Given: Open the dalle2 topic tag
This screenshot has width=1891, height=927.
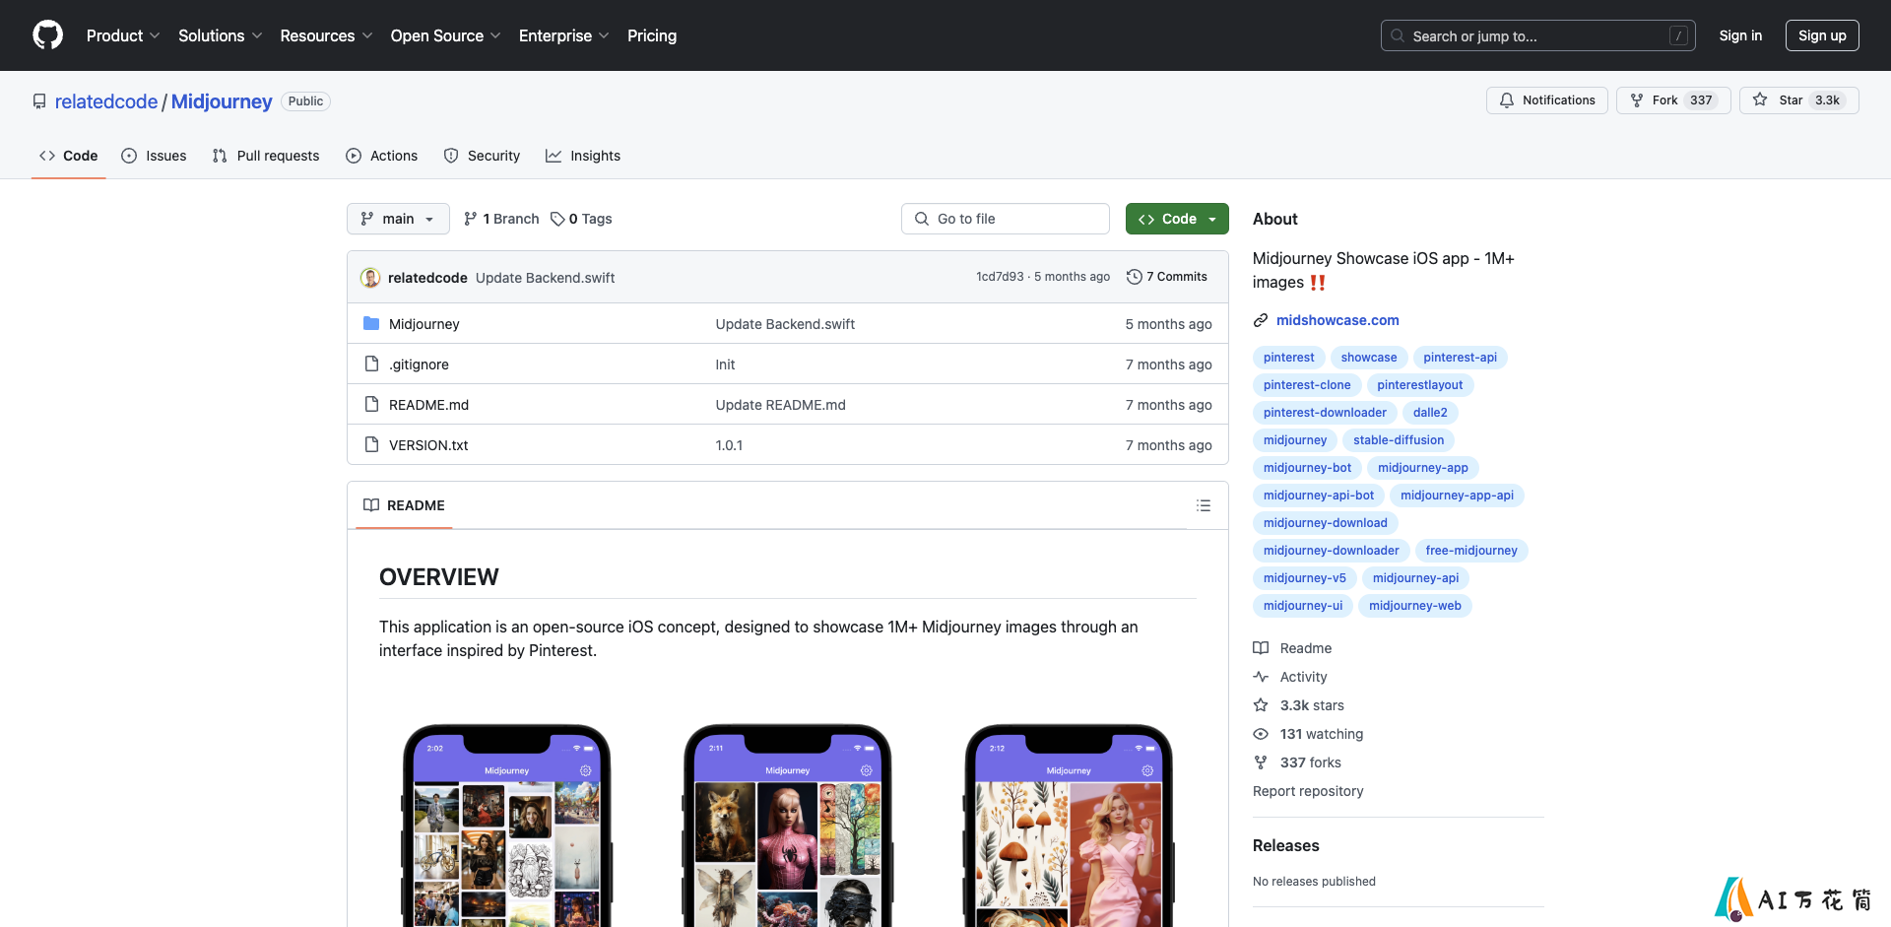Looking at the screenshot, I should 1430,413.
